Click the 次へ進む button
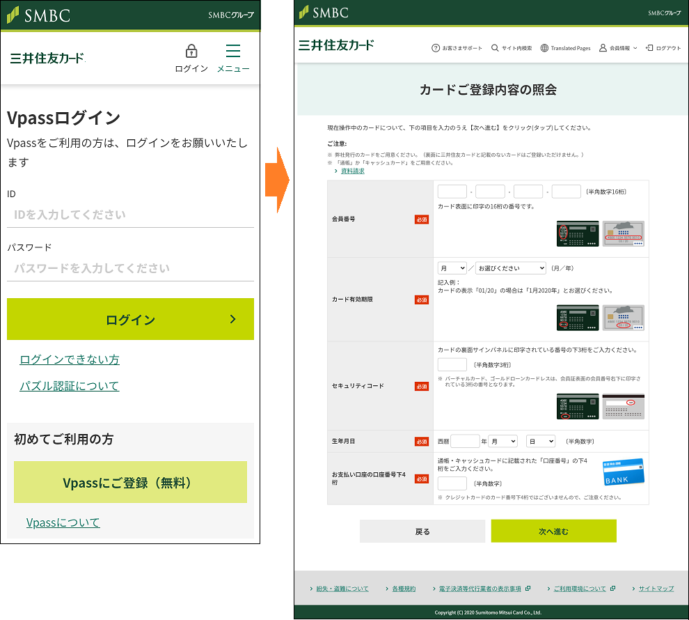The height and width of the screenshot is (620, 689). tap(553, 531)
